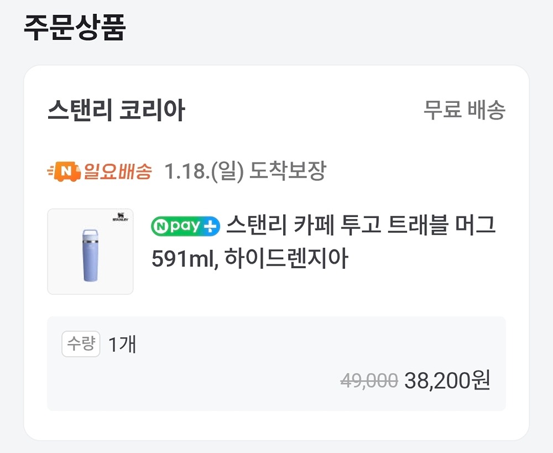Click the 1.18.(일) 도착보장 arrival guarantee text

[245, 172]
